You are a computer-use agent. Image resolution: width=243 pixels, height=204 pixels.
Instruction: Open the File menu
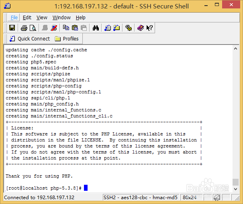(x=14, y=18)
